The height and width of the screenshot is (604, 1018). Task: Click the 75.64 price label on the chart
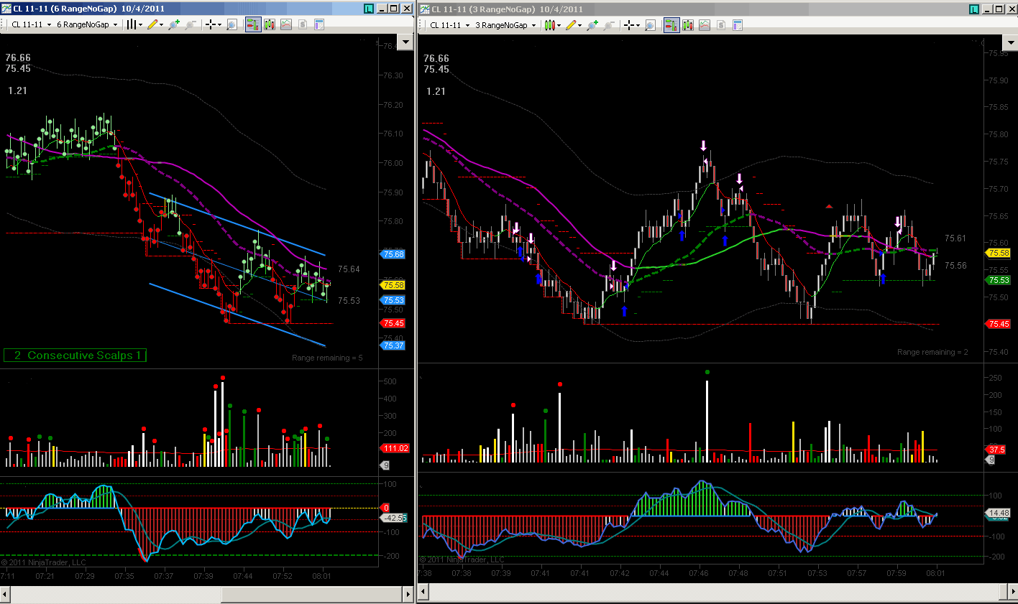349,269
